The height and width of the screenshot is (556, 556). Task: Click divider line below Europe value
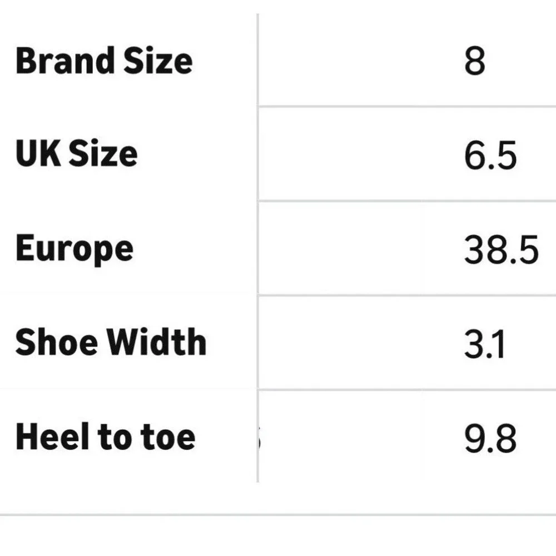point(407,295)
